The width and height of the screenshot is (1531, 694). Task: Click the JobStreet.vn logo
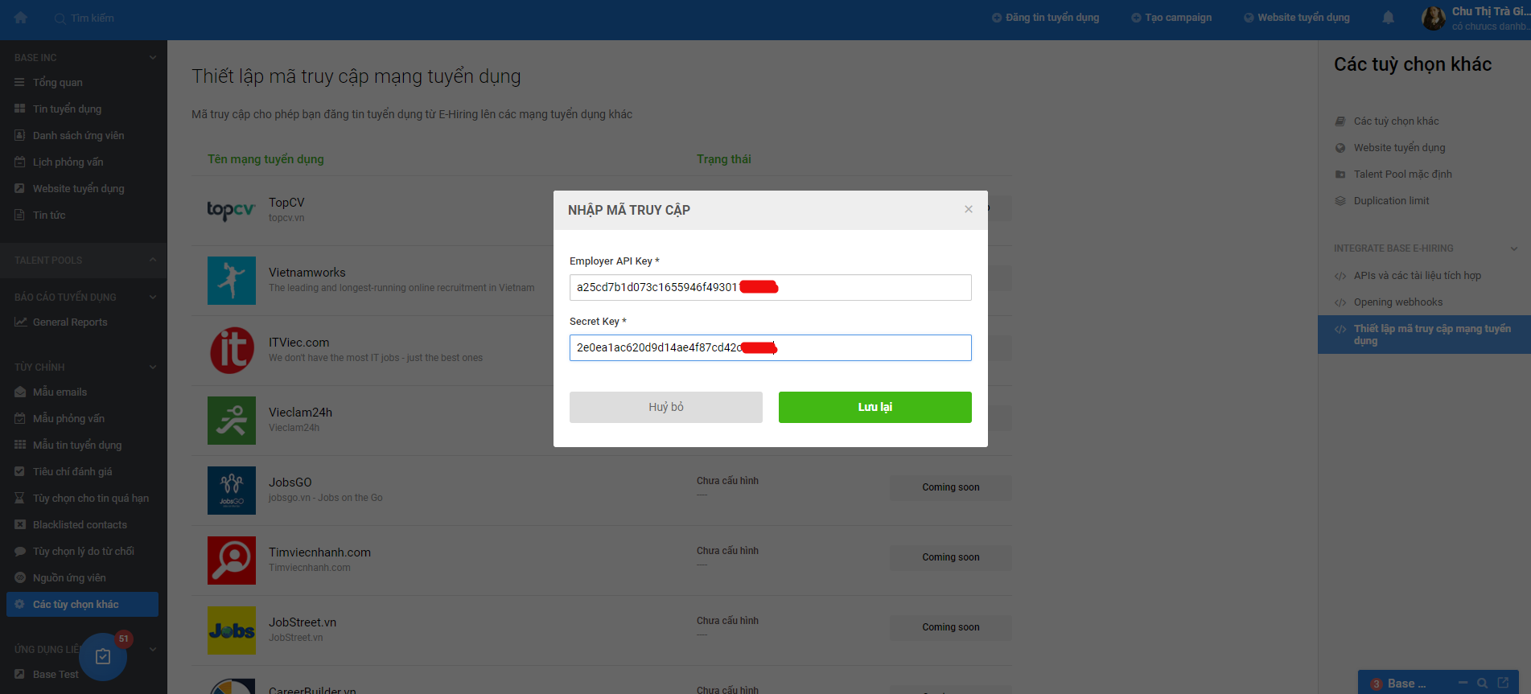point(232,630)
